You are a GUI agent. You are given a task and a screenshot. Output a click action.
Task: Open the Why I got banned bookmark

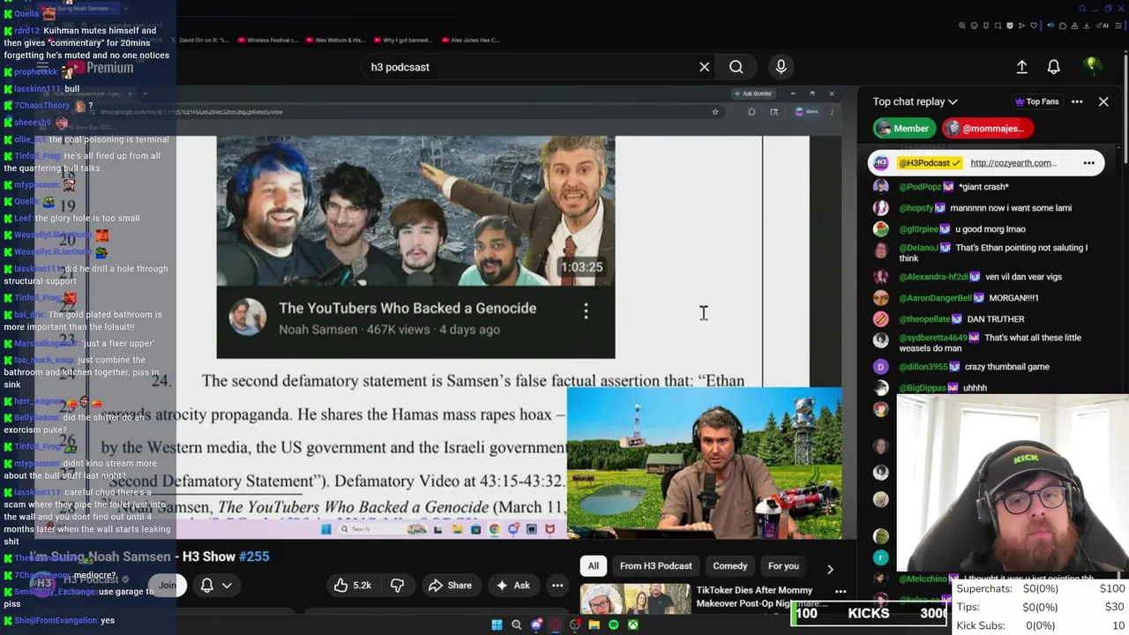click(404, 40)
